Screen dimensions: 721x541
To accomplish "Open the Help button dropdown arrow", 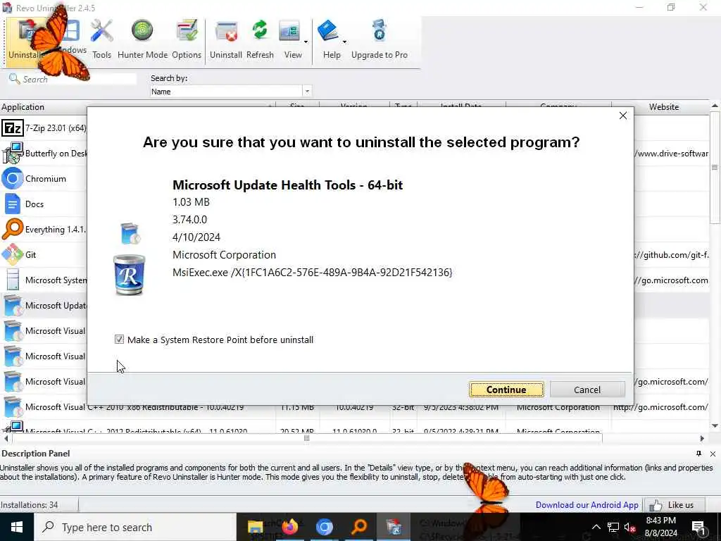I will 344,42.
